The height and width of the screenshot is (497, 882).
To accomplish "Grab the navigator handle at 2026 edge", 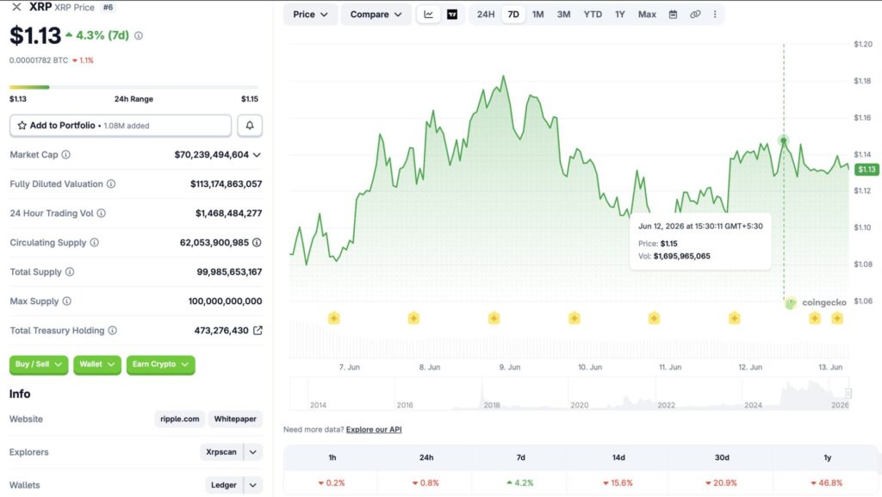I will [x=848, y=394].
